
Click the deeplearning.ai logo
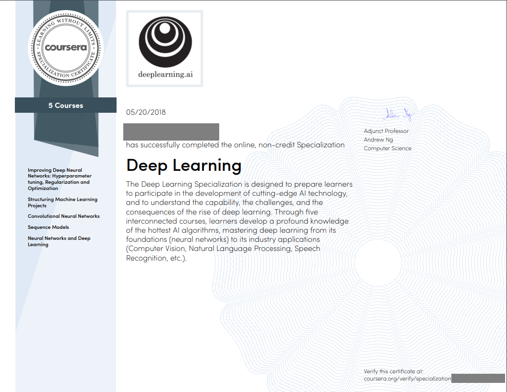click(x=165, y=48)
